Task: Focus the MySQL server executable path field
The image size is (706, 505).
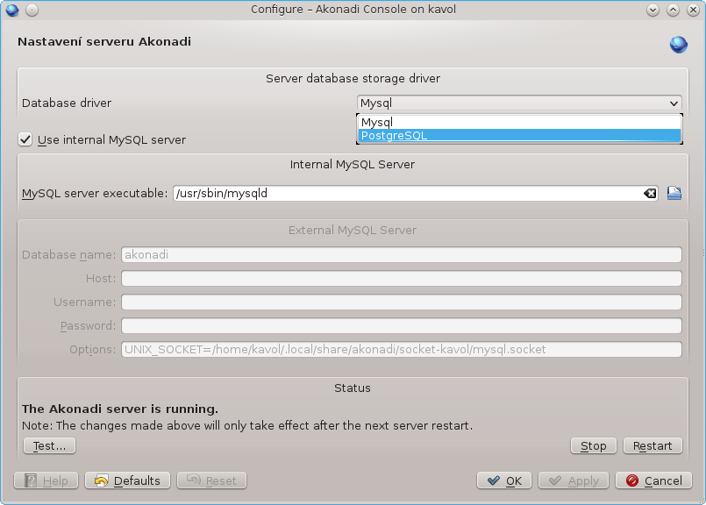Action: (408, 194)
